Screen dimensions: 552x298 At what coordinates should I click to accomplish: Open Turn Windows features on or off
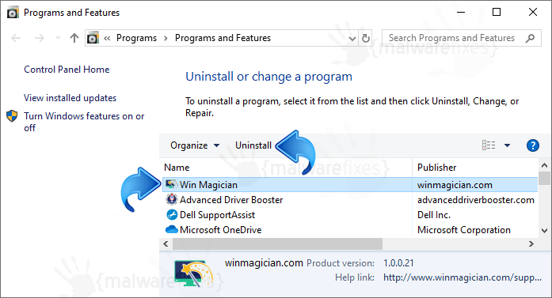click(x=84, y=122)
